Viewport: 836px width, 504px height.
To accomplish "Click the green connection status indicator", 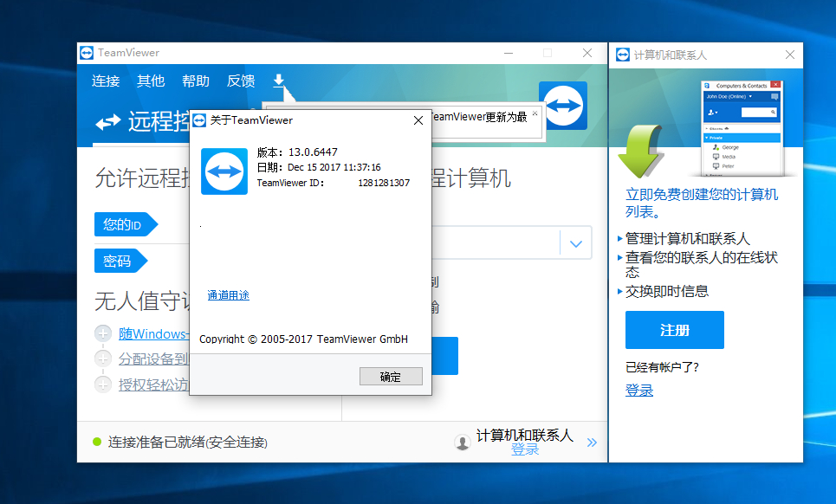I will coord(97,442).
